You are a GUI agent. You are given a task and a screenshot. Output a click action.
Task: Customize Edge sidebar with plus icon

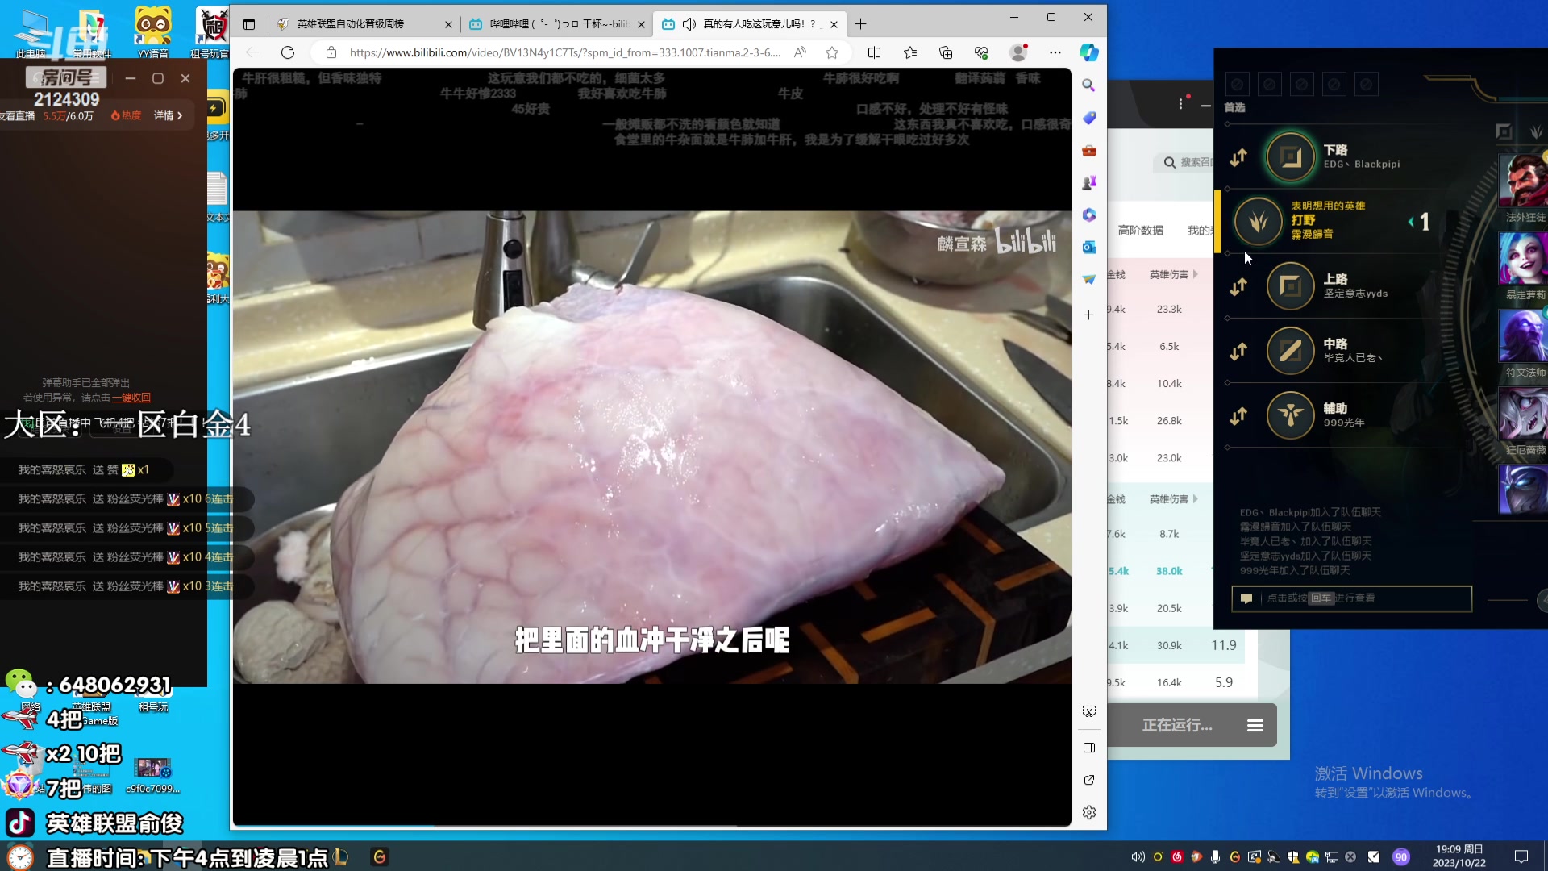pyautogui.click(x=1088, y=315)
